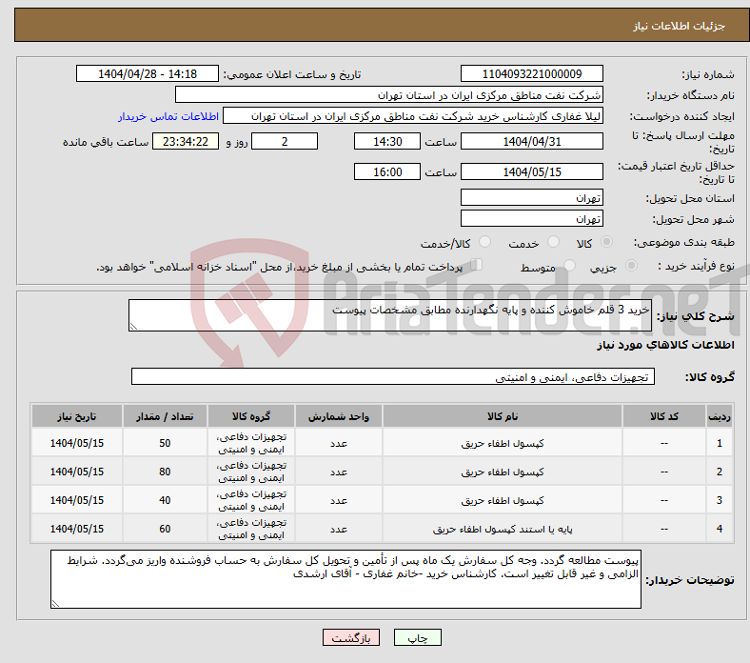The height and width of the screenshot is (663, 750).
Task: Choose the متوسط purchase type radio
Action: 570,267
